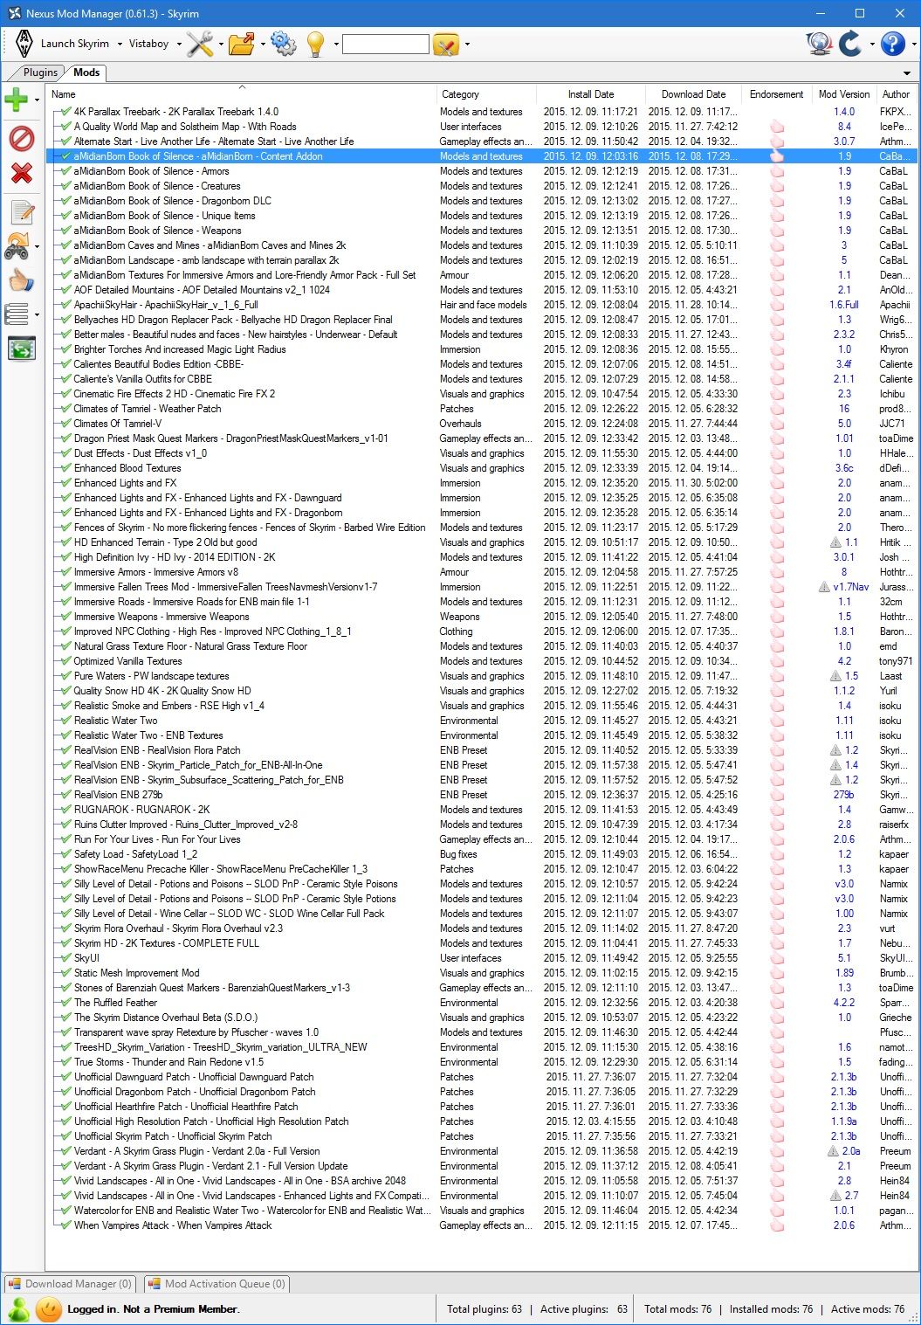The image size is (921, 1325).
Task: Expand dropdown arrow next to binoculars icon
Action: click(x=37, y=248)
